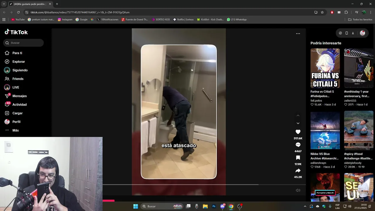Viewport: 375px width, 211px height.
Task: Open the #onthisday anniversary video thumbnail
Action: tap(359, 68)
